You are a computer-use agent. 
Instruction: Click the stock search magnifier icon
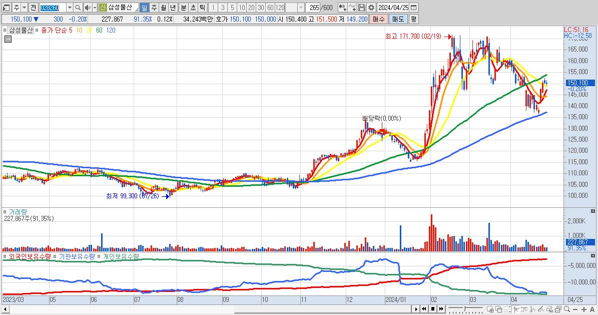click(x=78, y=8)
